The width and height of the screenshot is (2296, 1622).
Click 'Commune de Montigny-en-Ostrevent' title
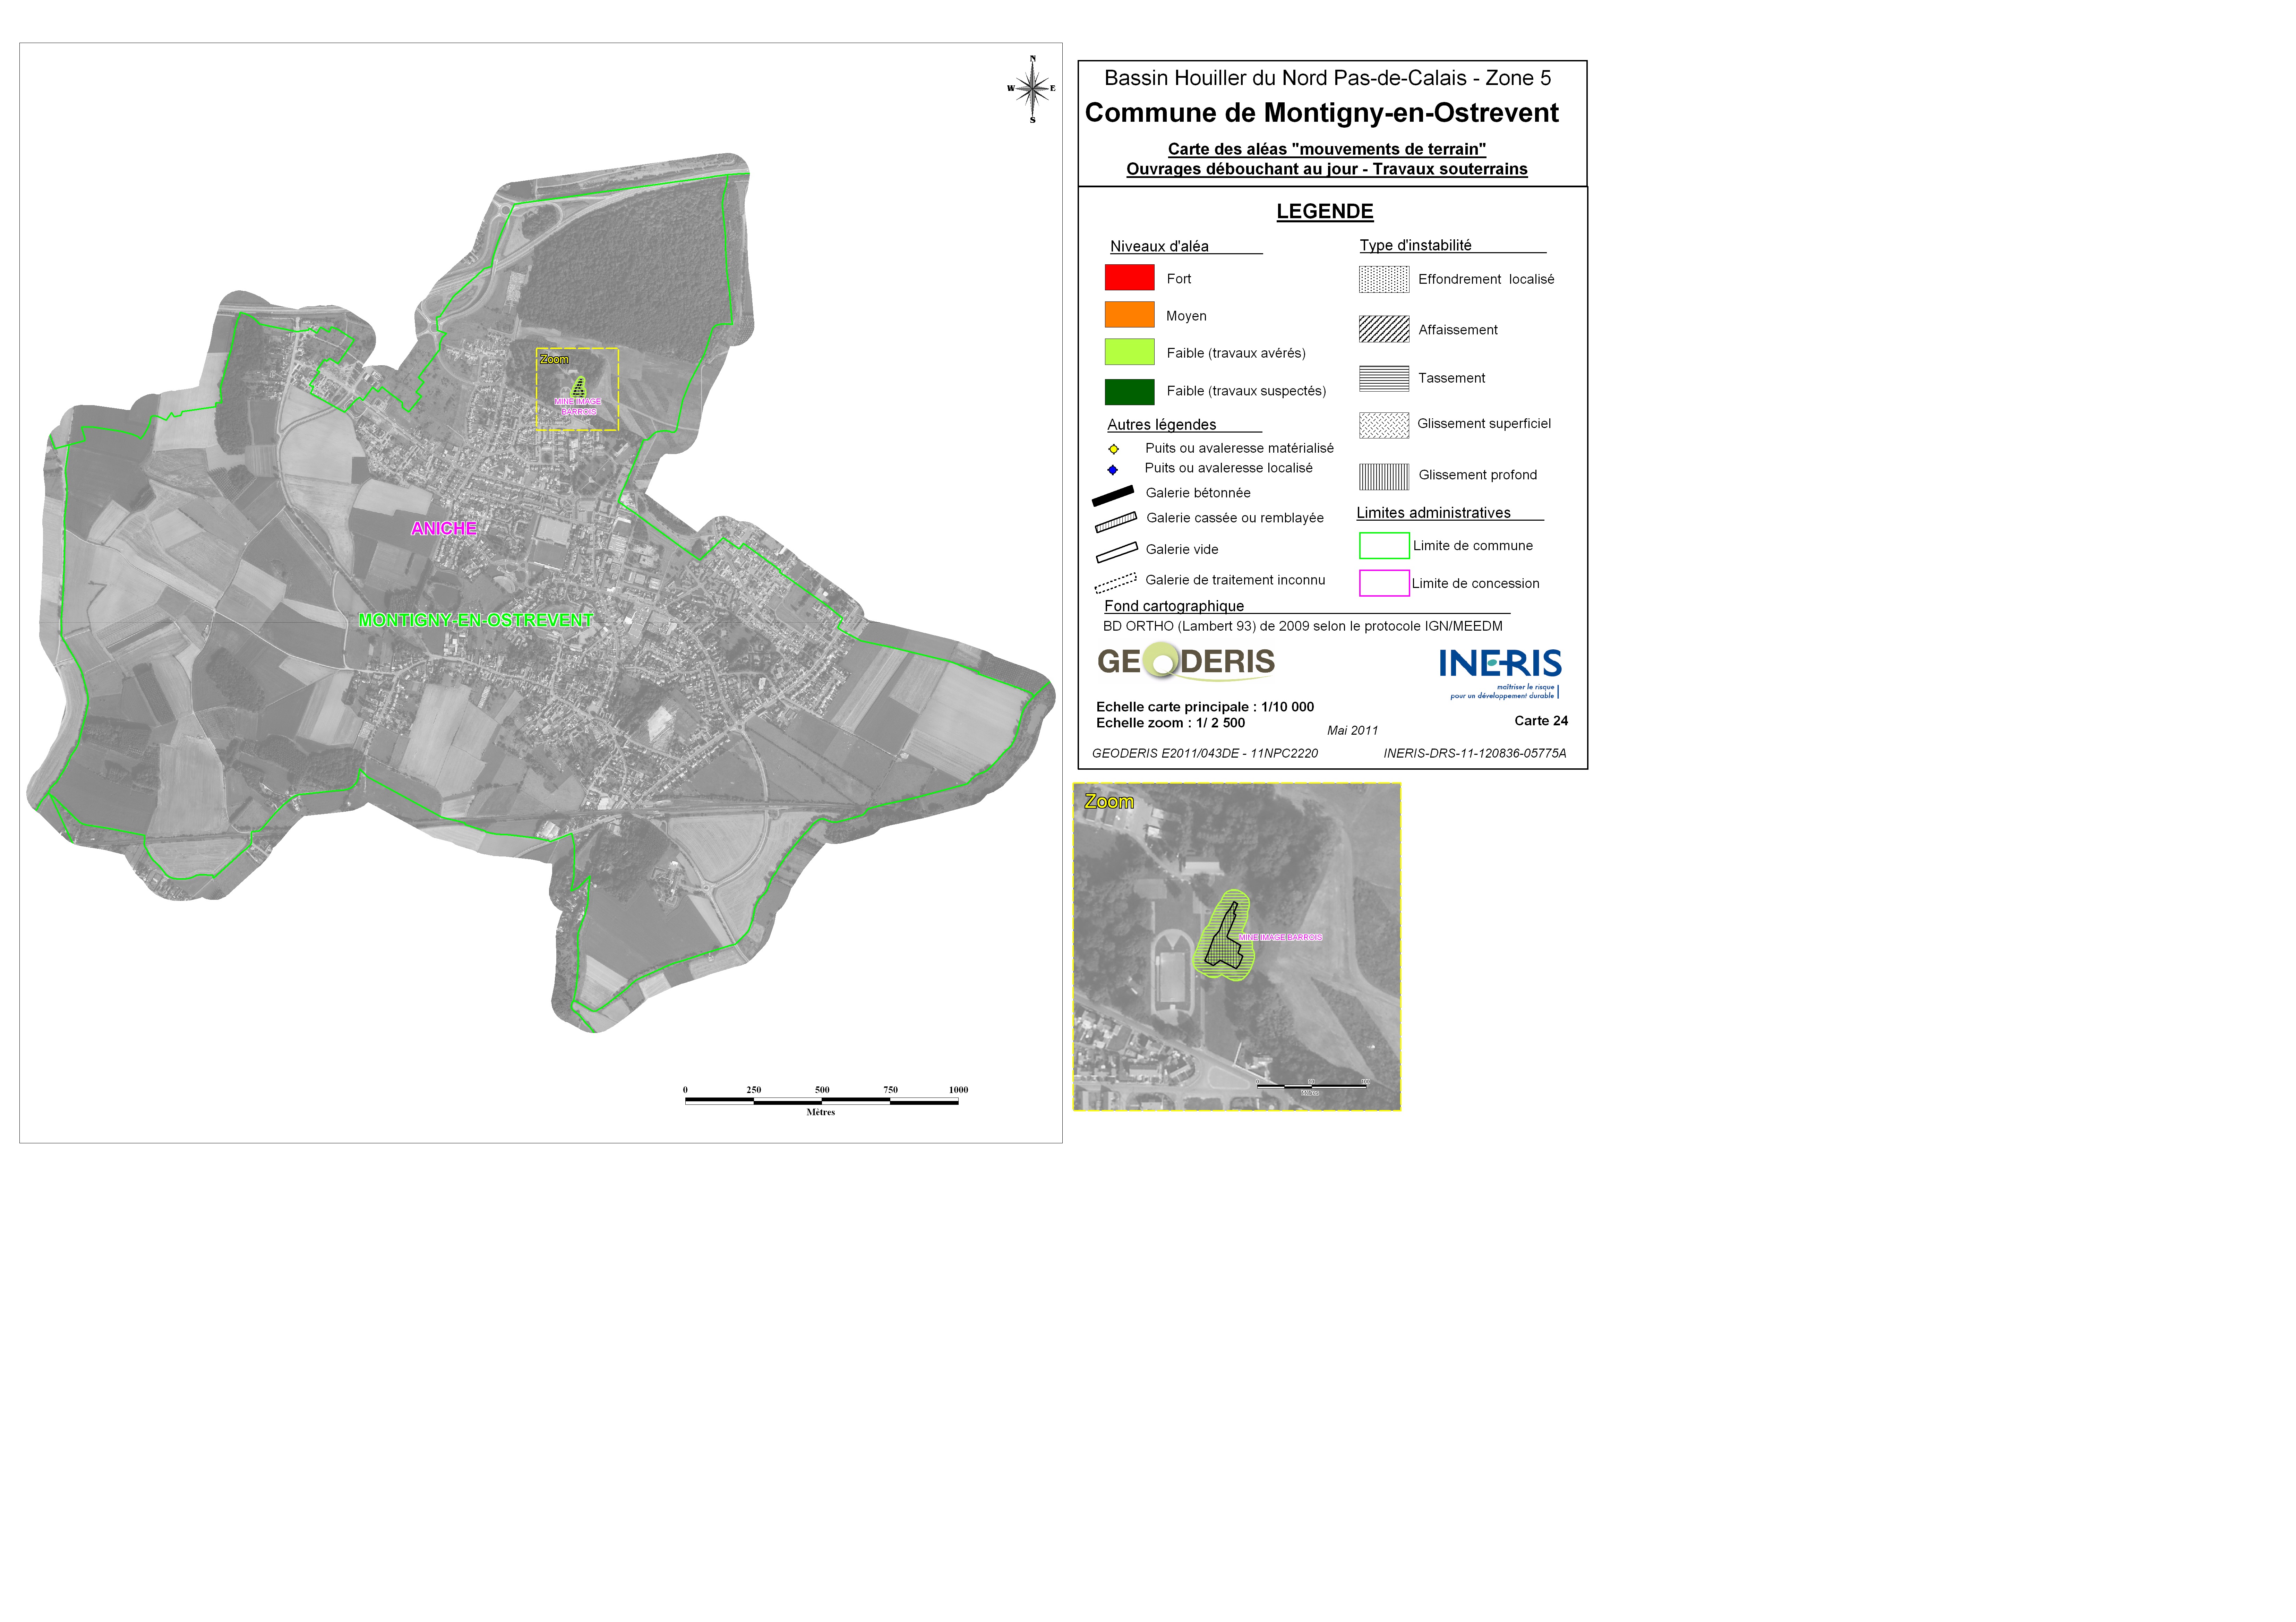(1322, 113)
